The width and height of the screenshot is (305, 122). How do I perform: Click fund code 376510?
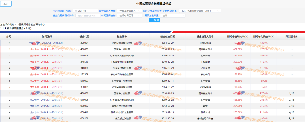pyautogui.click(x=84, y=62)
